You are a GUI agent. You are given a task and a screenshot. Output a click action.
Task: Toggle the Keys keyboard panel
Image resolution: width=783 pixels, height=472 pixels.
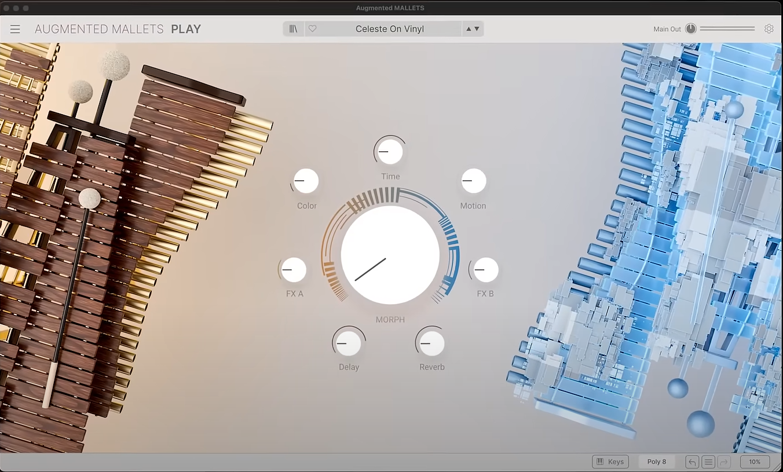pyautogui.click(x=610, y=462)
